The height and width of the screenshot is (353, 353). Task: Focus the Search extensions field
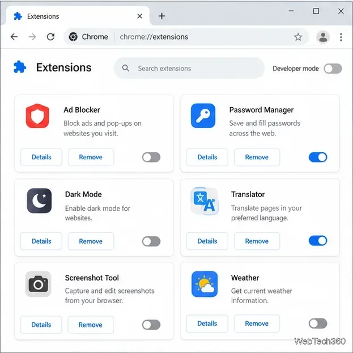tap(189, 68)
